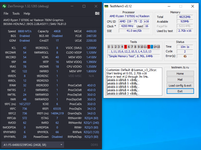
Task: Click the "Simple Memory Test" description field
Action: pos(134,56)
